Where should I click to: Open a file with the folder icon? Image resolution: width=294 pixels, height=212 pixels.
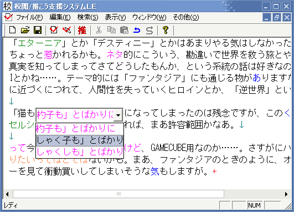coord(25,30)
